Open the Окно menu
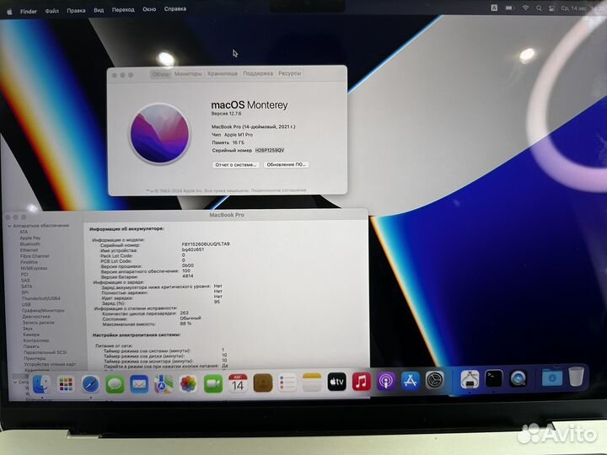This screenshot has width=607, height=455. 149,9
